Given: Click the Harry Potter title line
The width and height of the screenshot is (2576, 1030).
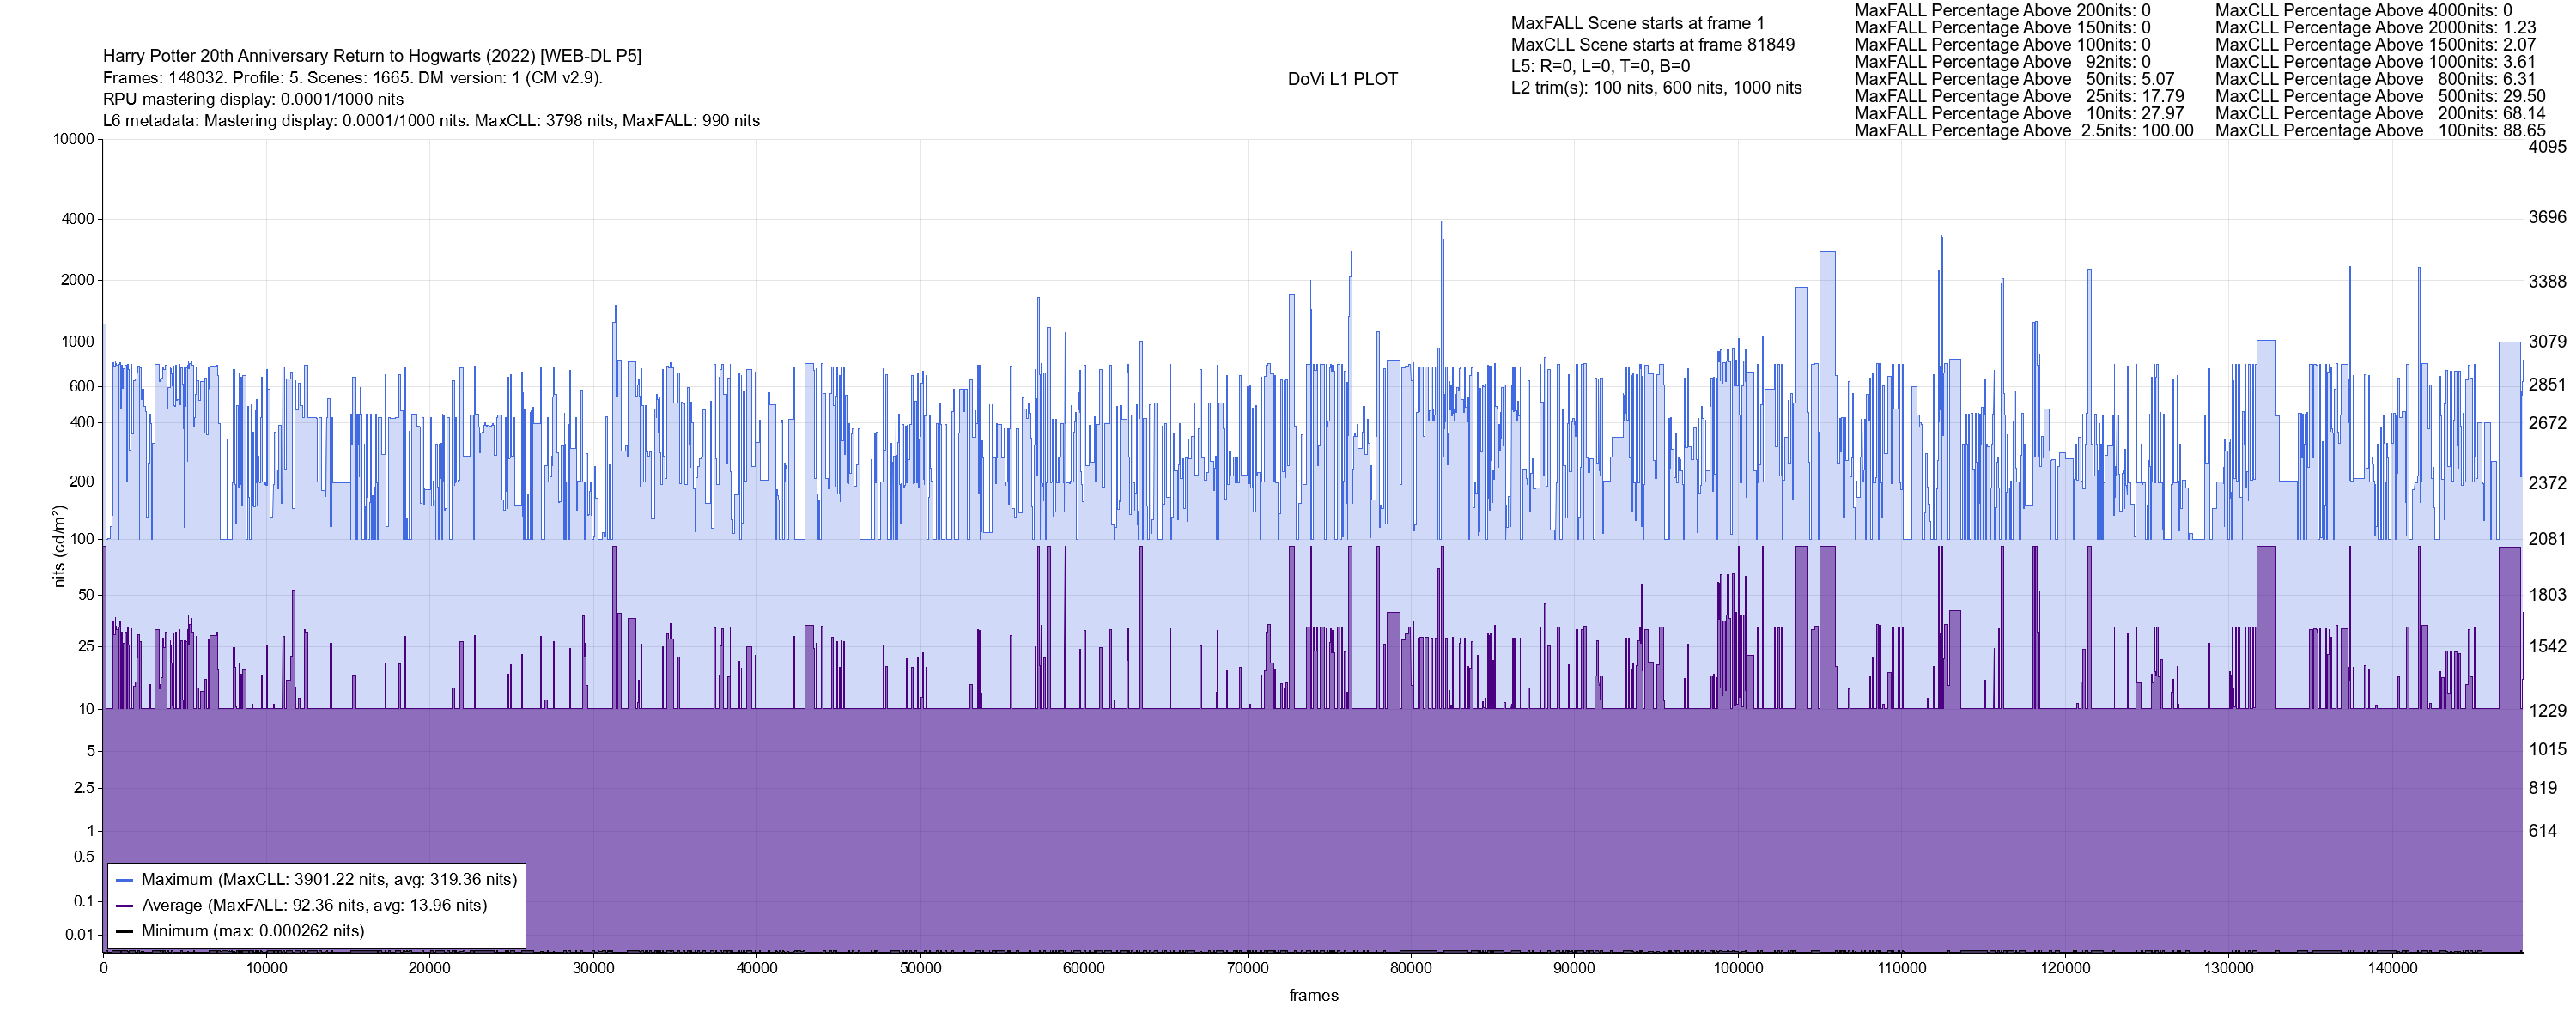Looking at the screenshot, I should click(372, 56).
